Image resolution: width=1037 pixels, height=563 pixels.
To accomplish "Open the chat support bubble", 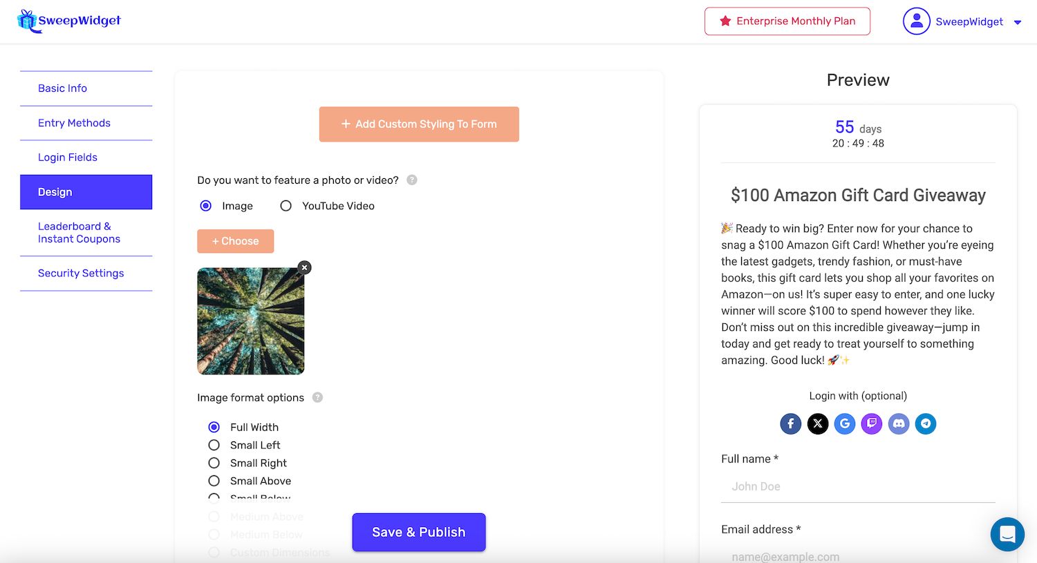I will pyautogui.click(x=1007, y=534).
